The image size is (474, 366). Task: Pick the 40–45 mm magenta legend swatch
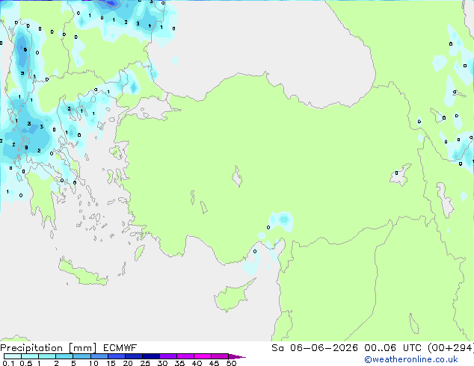click(203, 356)
